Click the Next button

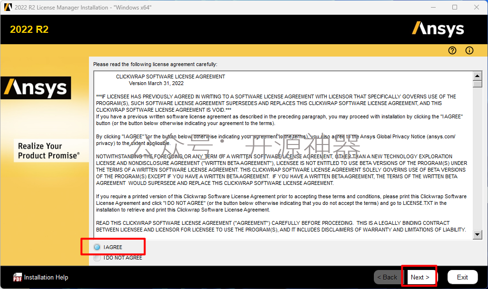point(420,277)
